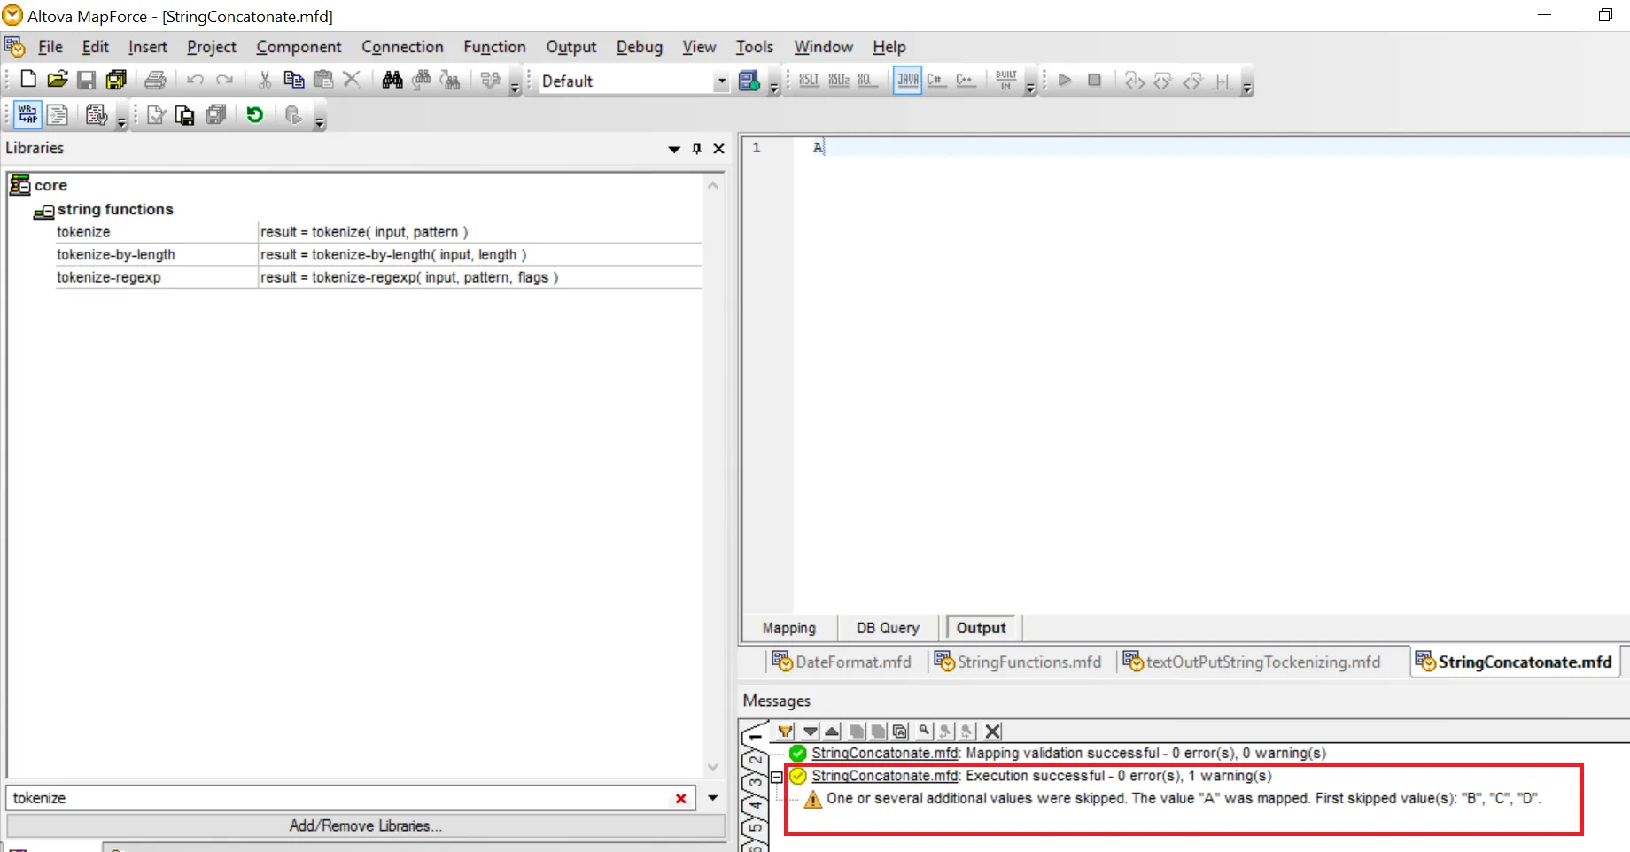Open the DateFormat.mfd document tab
The height and width of the screenshot is (852, 1630).
pos(842,662)
